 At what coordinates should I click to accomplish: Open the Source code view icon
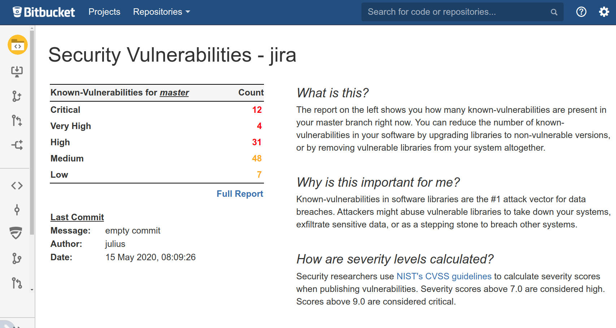coord(17,186)
